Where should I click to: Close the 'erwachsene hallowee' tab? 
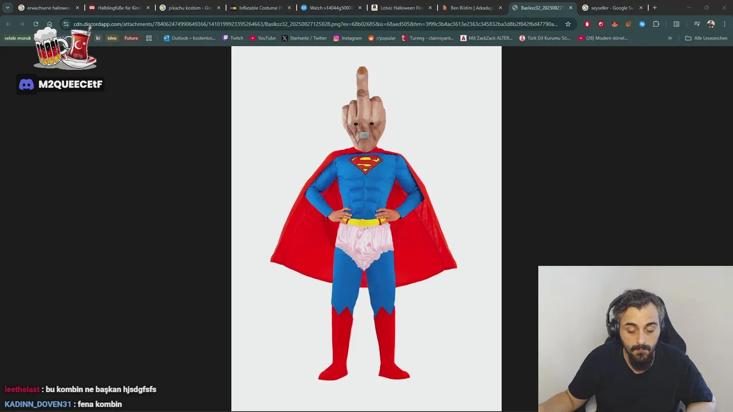click(77, 8)
